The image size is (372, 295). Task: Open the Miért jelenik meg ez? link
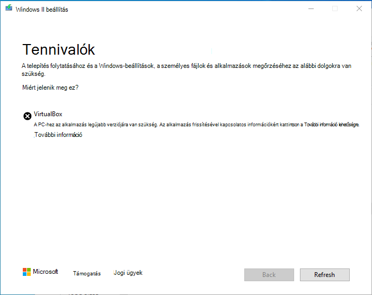[x=50, y=88]
